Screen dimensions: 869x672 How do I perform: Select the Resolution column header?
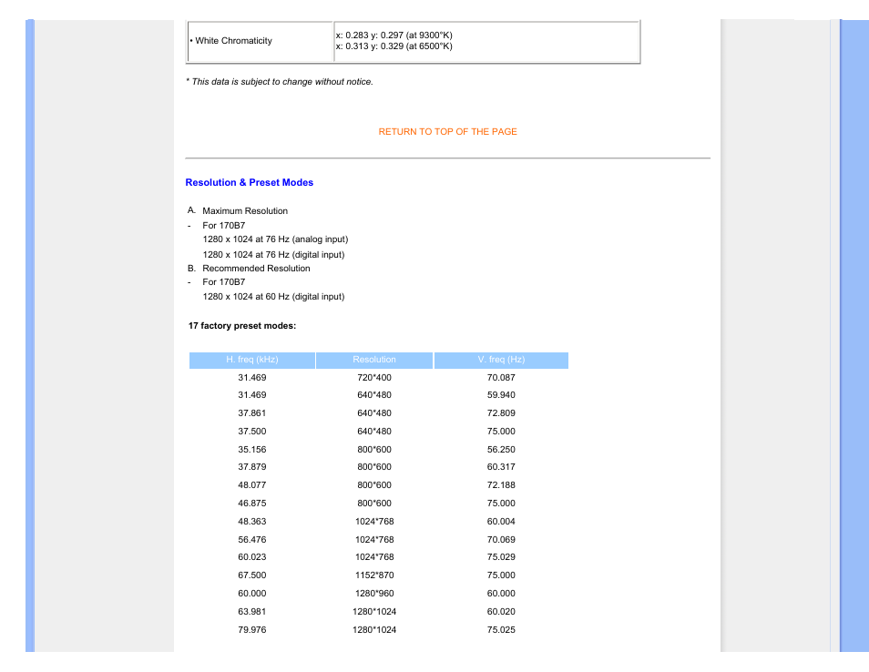click(x=374, y=360)
